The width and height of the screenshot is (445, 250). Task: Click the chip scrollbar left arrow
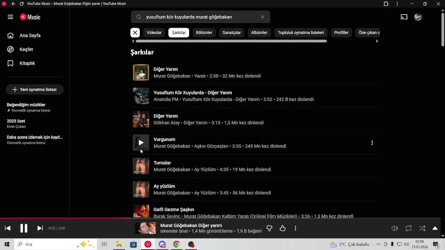point(133,41)
